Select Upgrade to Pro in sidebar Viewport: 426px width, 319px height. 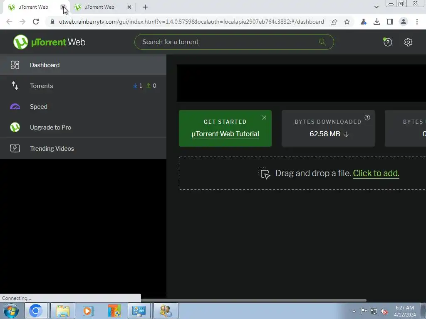click(x=83, y=127)
